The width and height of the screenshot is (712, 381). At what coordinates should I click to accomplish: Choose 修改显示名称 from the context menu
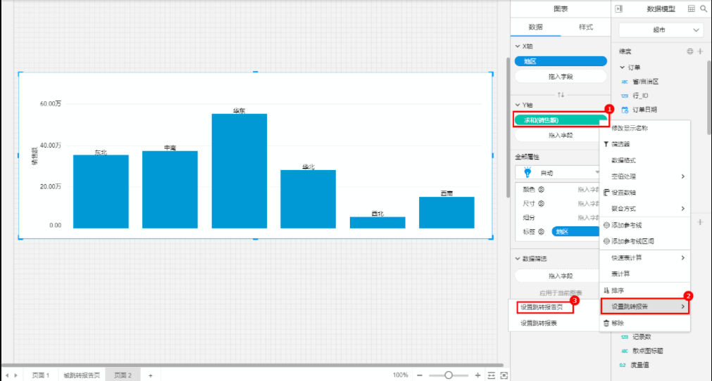[645, 128]
